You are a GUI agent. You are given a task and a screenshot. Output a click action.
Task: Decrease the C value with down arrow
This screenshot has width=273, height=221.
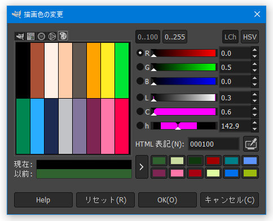tap(255, 115)
